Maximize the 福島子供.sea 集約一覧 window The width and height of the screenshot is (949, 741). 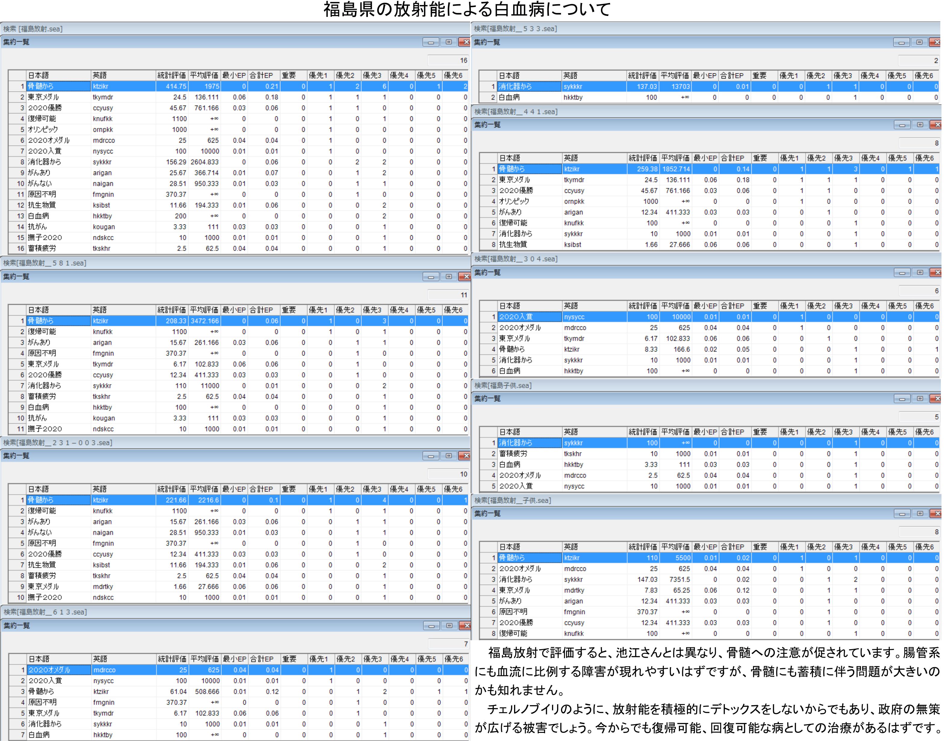[x=920, y=399]
